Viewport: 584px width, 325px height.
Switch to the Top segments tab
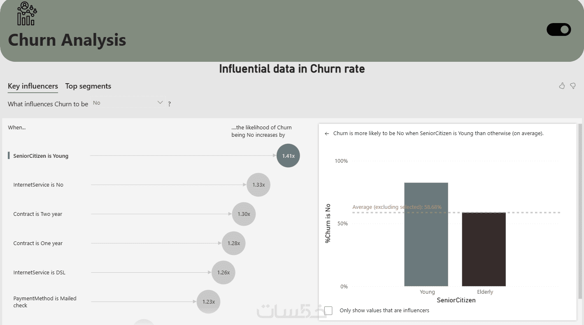[x=88, y=86]
